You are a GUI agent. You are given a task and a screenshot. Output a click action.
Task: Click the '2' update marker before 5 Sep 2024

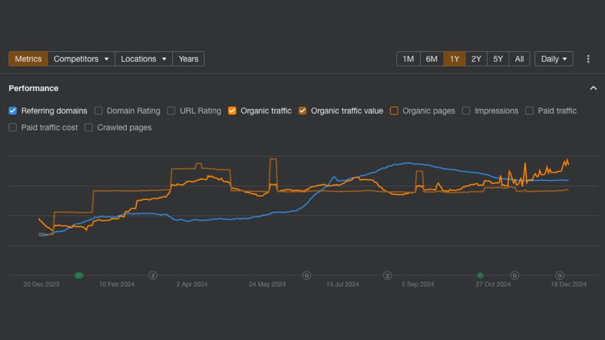point(387,276)
